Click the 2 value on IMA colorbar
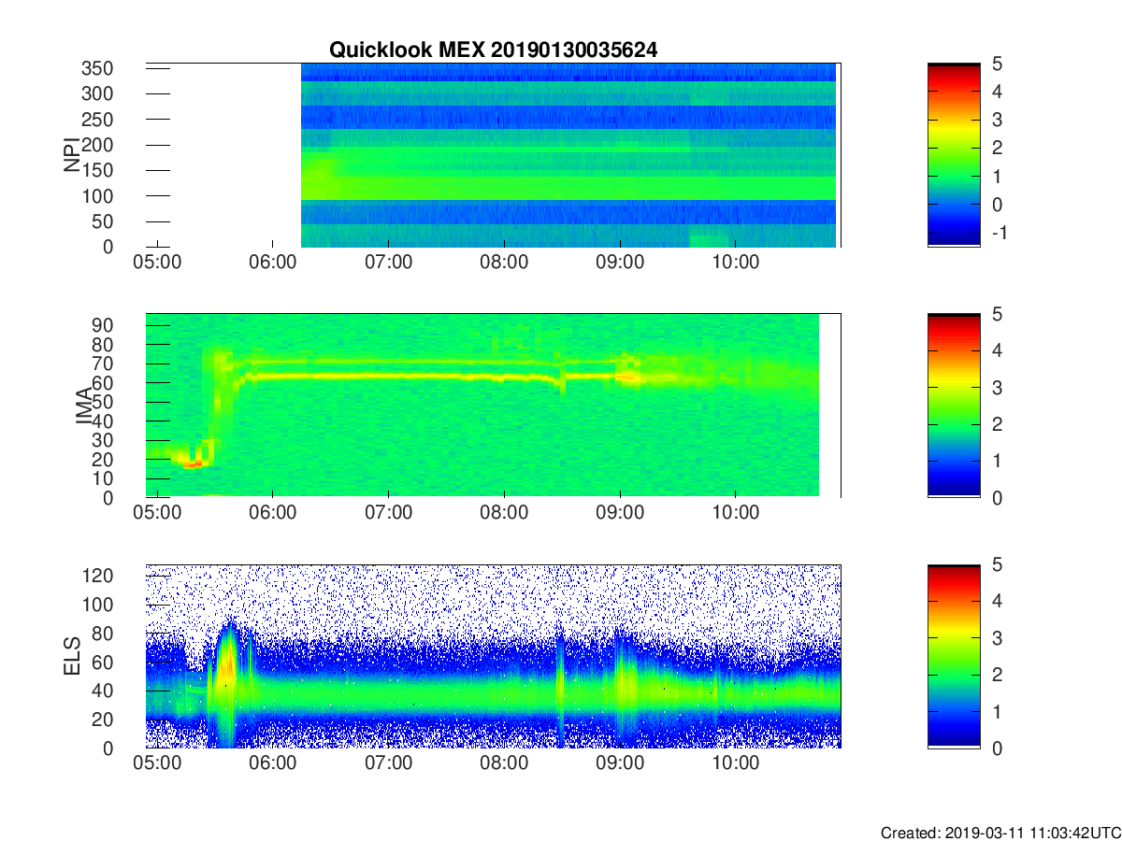The width and height of the screenshot is (1122, 841). click(997, 424)
